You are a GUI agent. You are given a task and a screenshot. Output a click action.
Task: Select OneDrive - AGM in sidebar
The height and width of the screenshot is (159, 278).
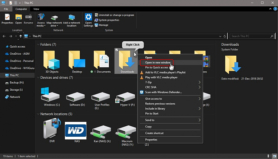tap(17, 53)
